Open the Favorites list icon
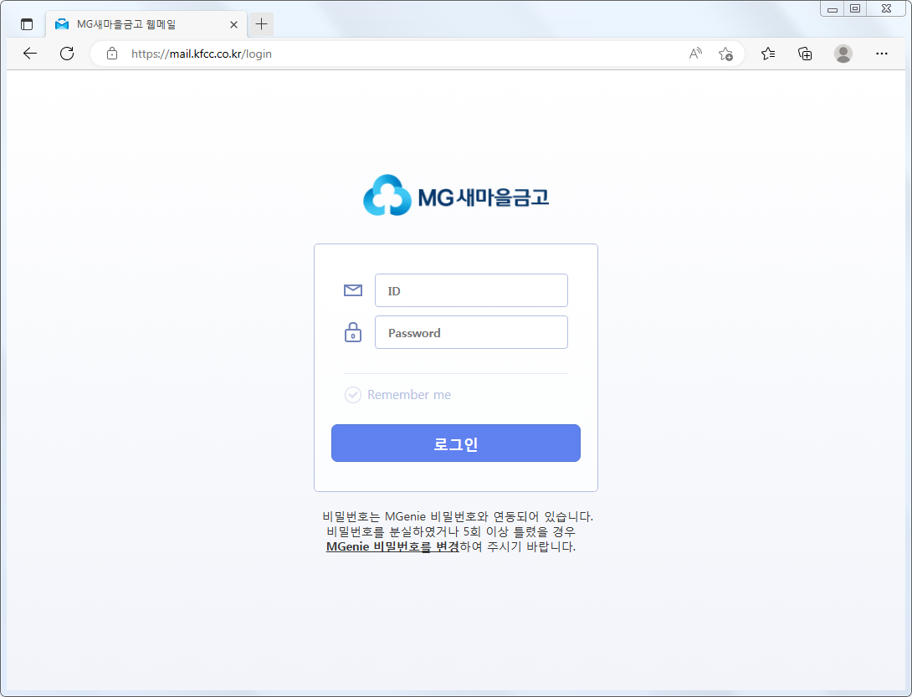912x697 pixels. pos(768,54)
